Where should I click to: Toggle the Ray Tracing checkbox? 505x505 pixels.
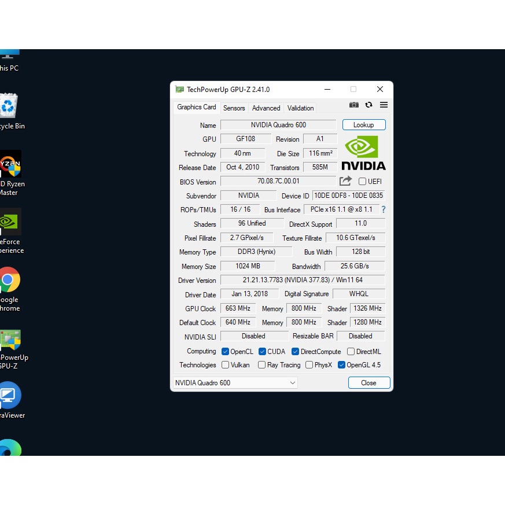[261, 365]
